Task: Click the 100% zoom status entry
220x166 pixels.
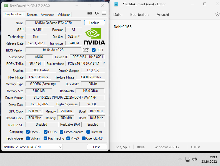Action: (141, 147)
